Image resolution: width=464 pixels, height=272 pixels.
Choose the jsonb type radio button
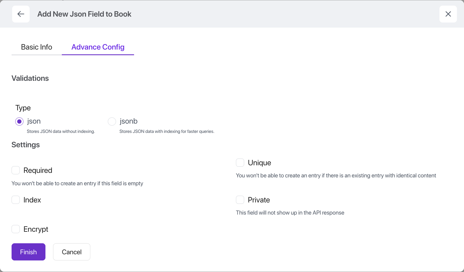(x=112, y=122)
